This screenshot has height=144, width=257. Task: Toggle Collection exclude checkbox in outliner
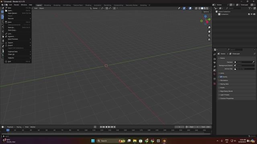tap(249, 14)
